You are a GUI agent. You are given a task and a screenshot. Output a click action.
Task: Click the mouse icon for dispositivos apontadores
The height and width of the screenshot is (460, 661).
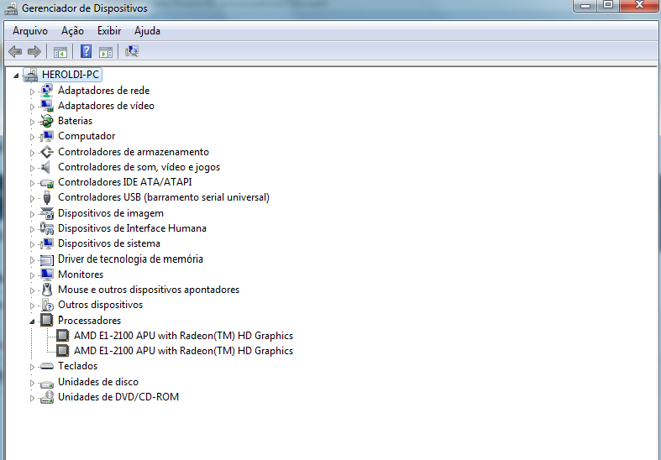(x=47, y=290)
